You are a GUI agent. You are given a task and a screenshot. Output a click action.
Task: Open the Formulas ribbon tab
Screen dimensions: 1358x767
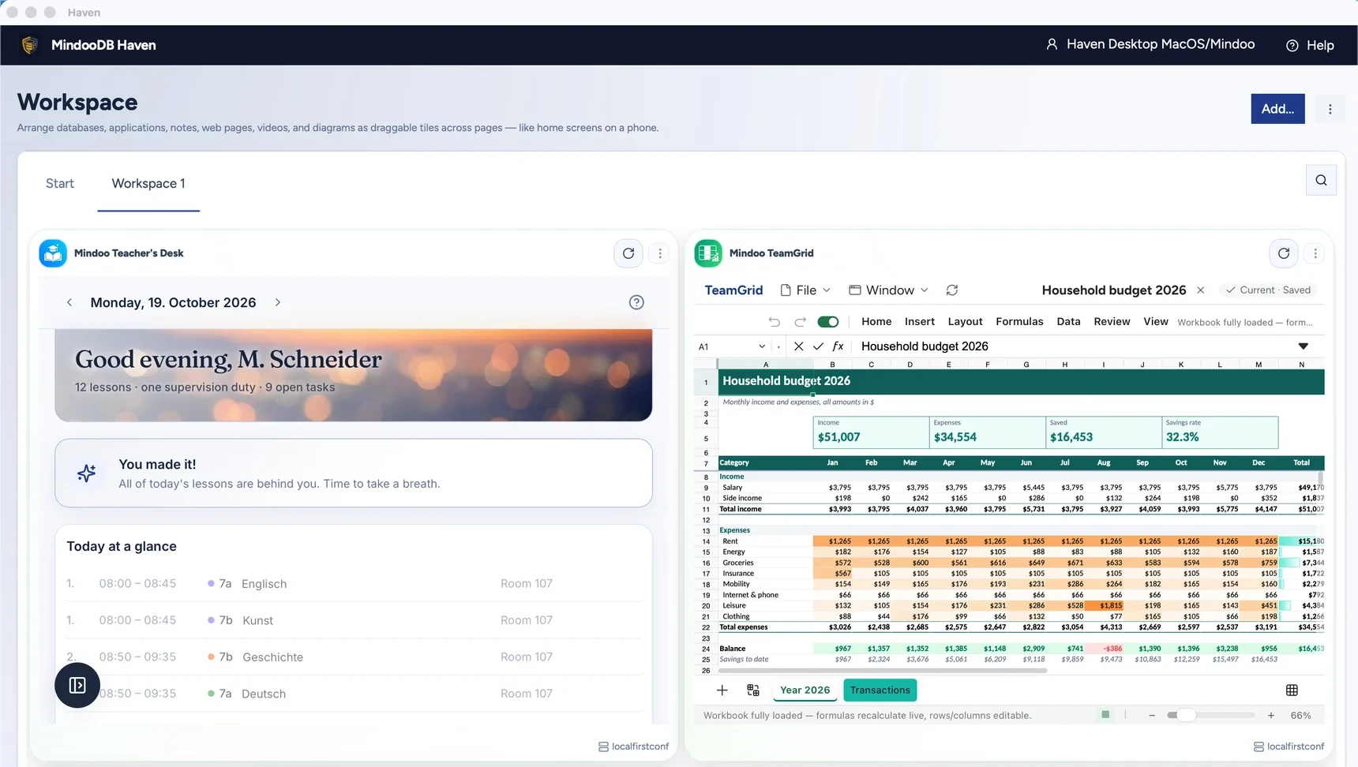tap(1019, 322)
